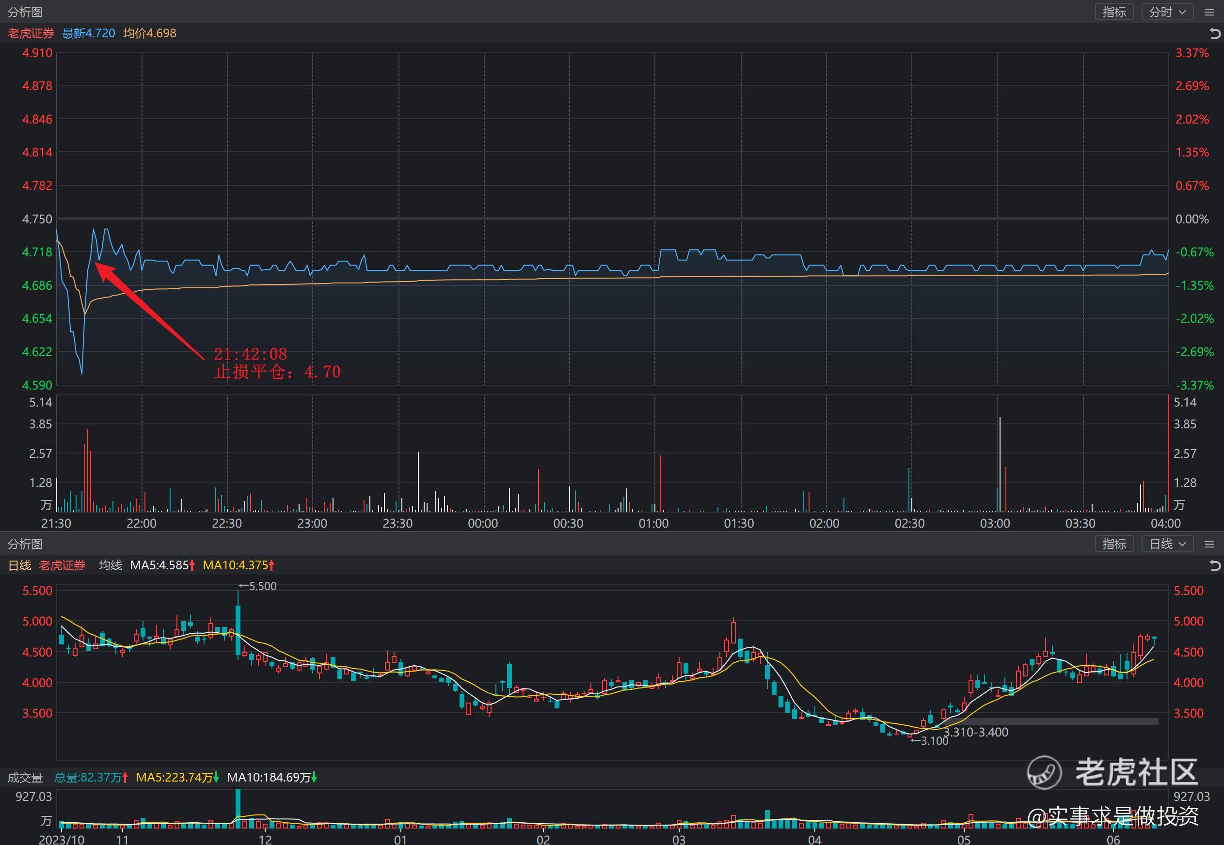Click the 日线 label in daily header
Viewport: 1224px width, 845px height.
click(x=19, y=565)
